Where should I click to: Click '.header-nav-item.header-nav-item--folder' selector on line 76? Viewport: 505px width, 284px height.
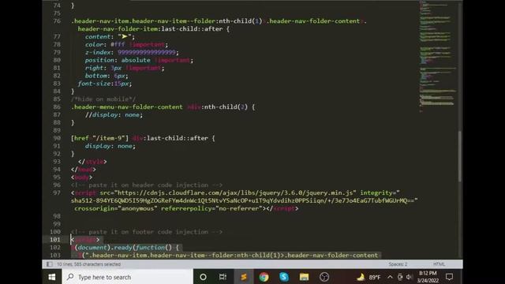pyautogui.click(x=143, y=21)
